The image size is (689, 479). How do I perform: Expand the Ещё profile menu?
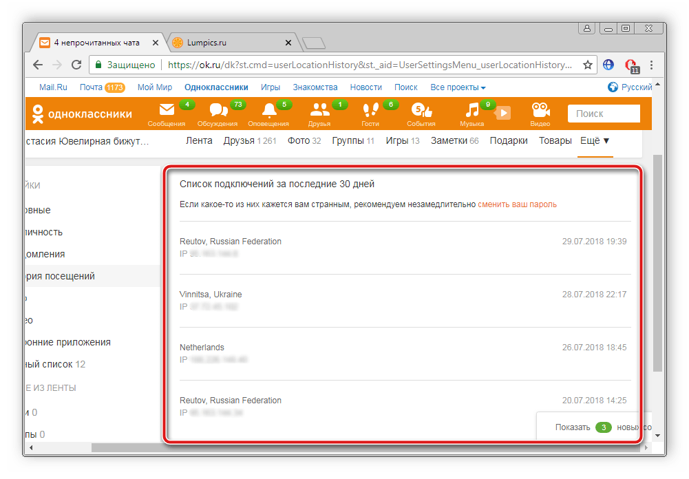coord(595,141)
